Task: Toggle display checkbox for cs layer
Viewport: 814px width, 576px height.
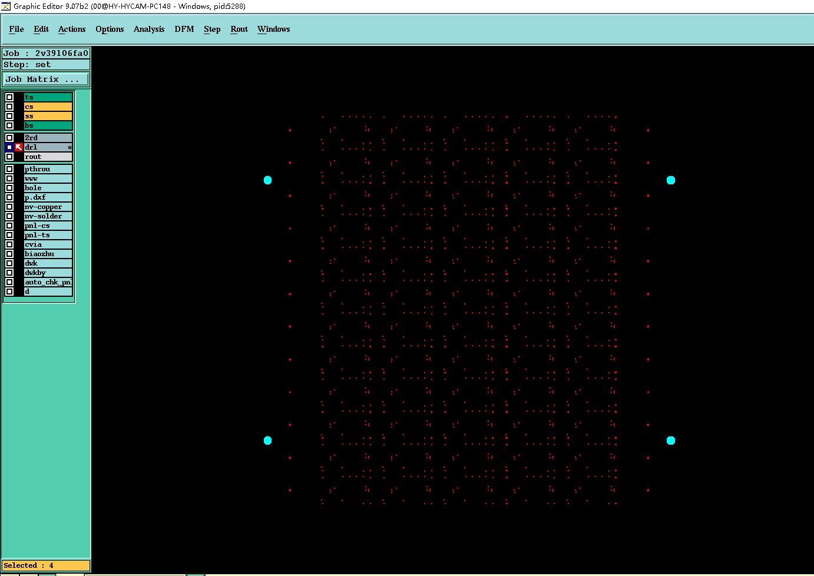Action: tap(9, 107)
